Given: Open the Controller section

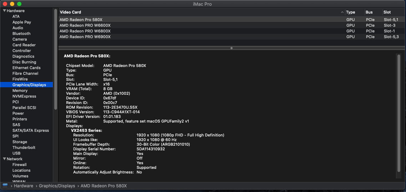Looking at the screenshot, I should click(22, 50).
